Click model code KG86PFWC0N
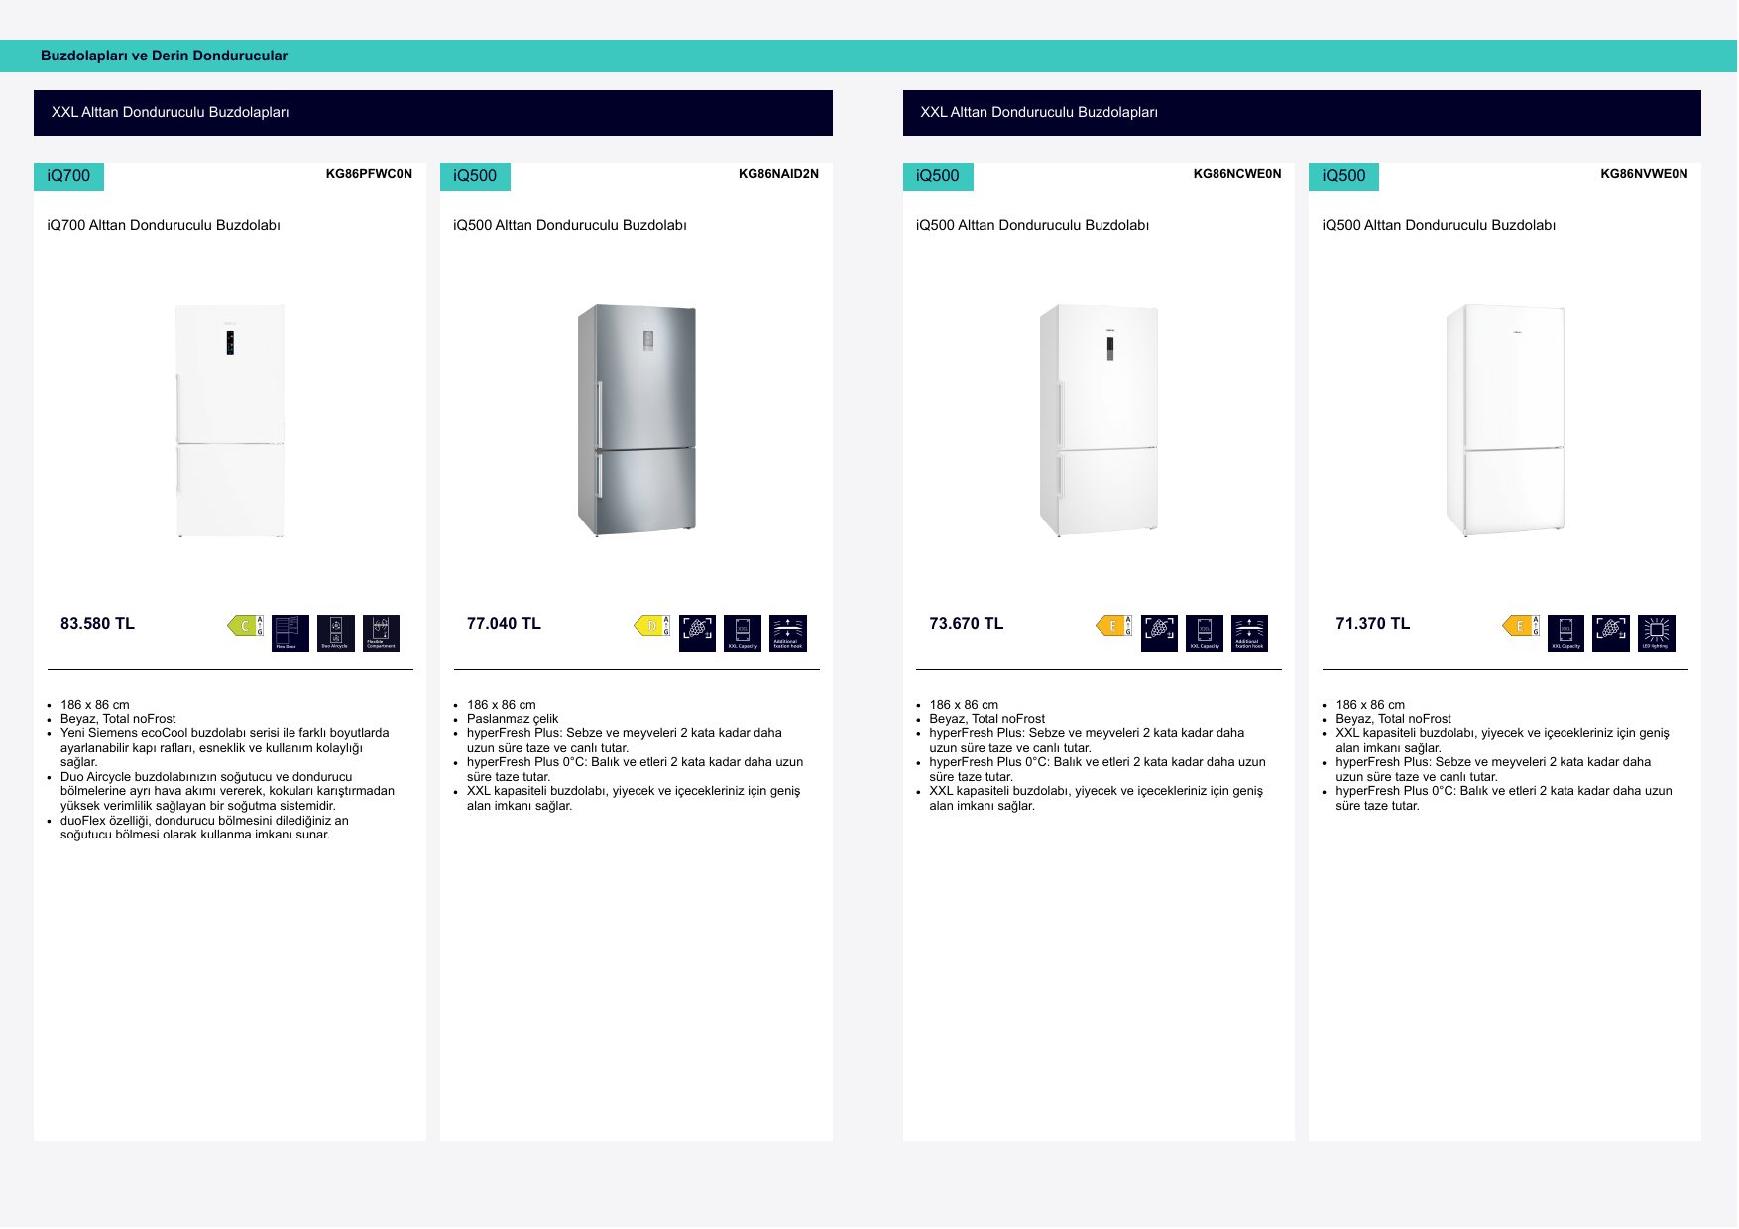 click(x=369, y=174)
